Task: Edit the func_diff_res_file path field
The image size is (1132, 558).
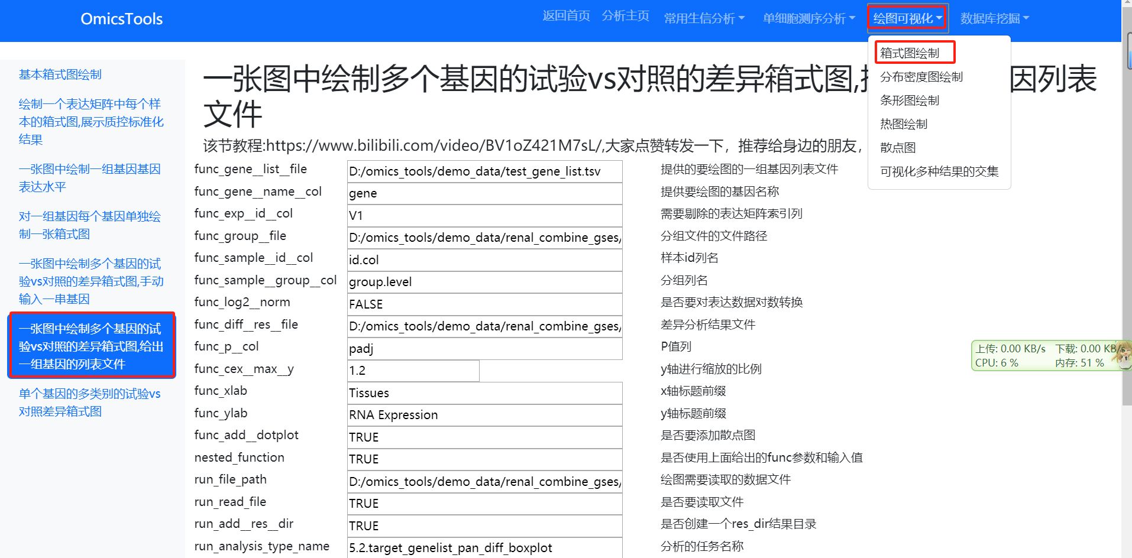Action: (x=484, y=326)
